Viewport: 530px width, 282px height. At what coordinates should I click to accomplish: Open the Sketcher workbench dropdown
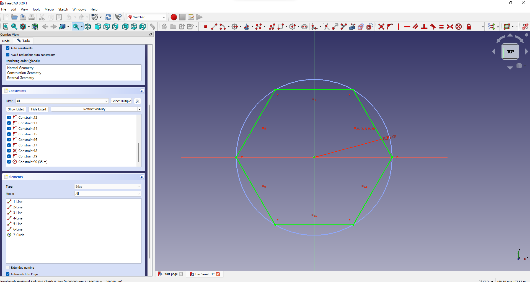146,17
